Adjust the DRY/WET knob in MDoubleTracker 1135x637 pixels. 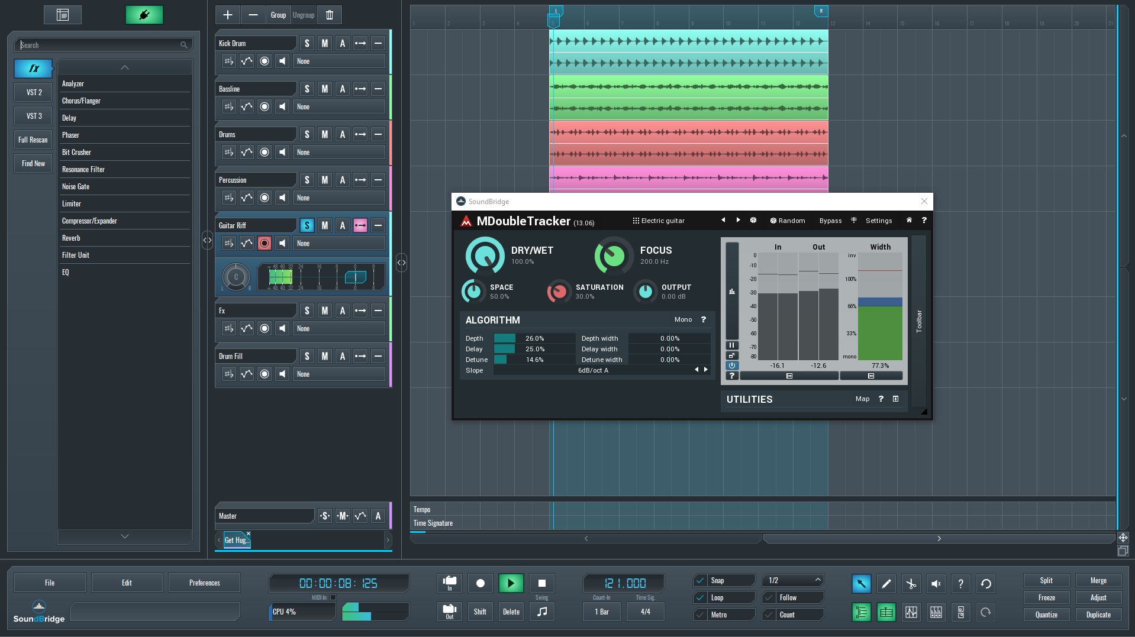tap(485, 256)
